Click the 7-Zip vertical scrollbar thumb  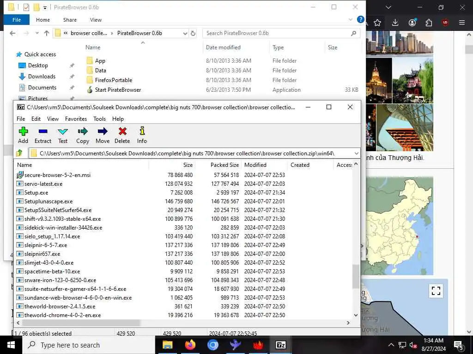356,277
